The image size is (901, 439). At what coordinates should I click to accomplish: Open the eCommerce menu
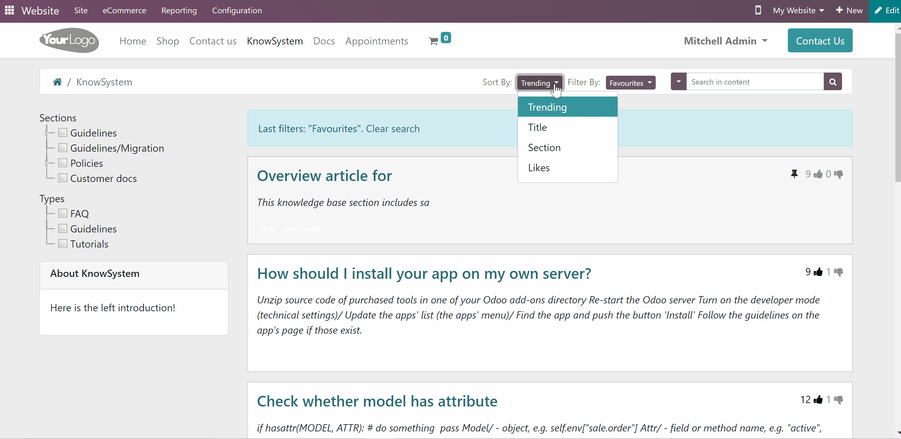click(124, 10)
